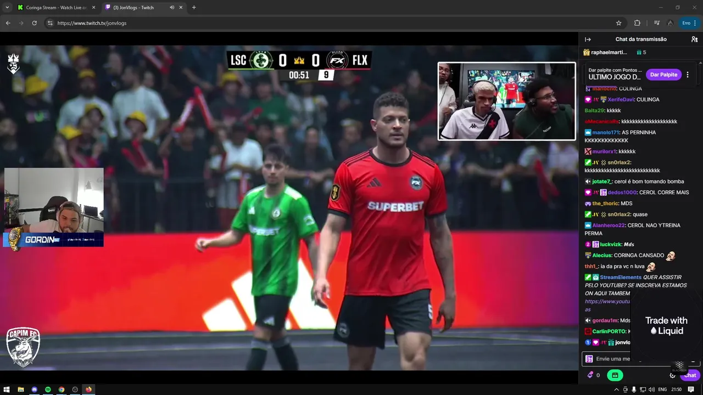Send message with Chat button

(x=690, y=375)
